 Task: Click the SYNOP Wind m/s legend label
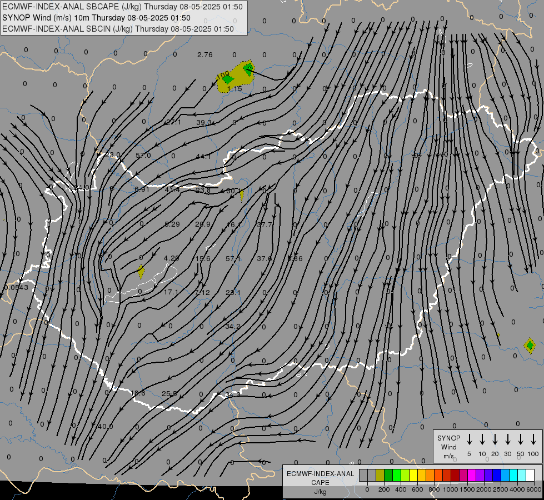[x=448, y=447]
